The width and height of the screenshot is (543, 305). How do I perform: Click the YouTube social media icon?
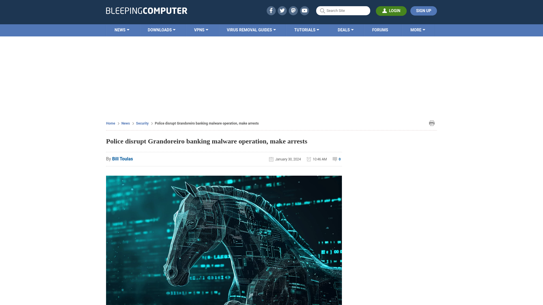click(305, 10)
